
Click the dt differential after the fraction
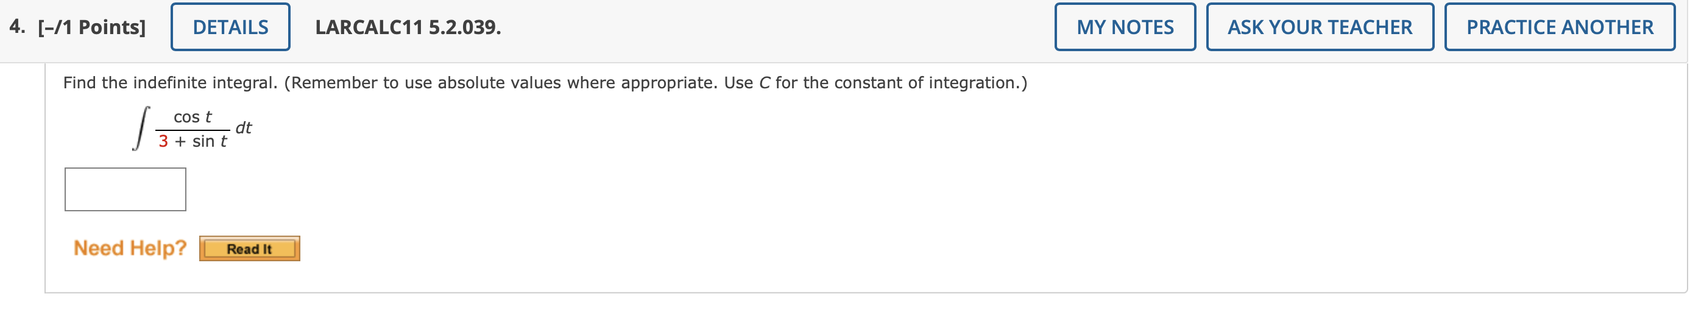(x=244, y=127)
